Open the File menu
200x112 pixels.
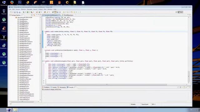(x=10, y=9)
